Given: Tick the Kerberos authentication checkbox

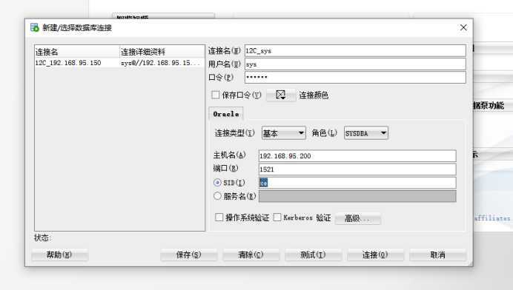Looking at the screenshot, I should (x=277, y=217).
